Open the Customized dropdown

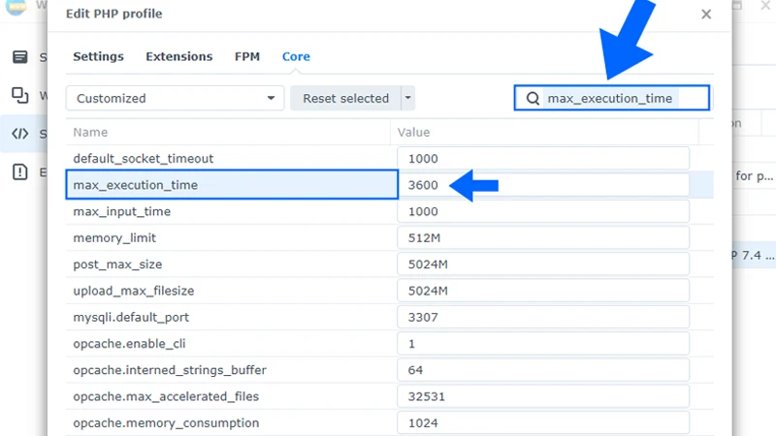[175, 99]
